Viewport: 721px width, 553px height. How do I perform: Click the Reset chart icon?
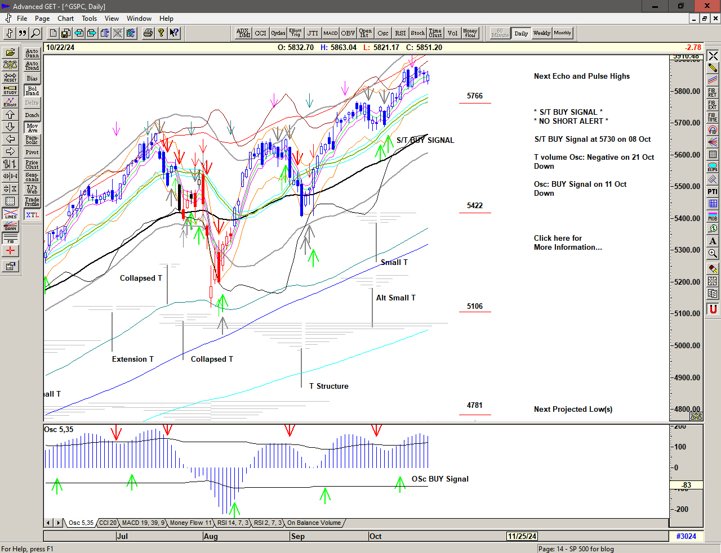click(x=10, y=77)
